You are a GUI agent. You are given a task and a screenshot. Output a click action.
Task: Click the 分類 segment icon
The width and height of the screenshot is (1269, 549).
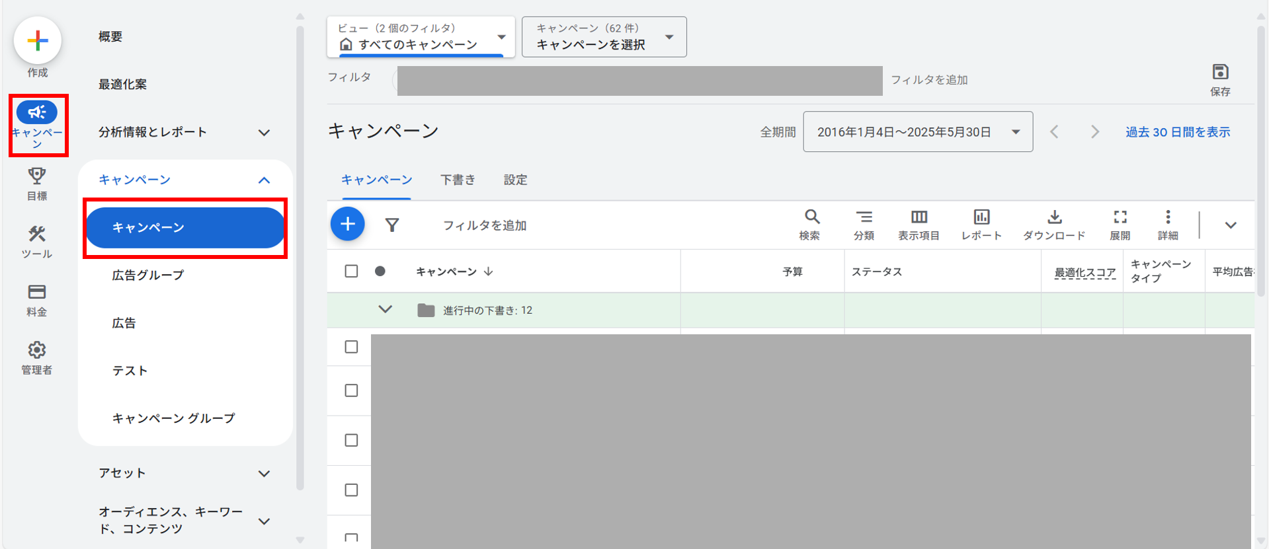pyautogui.click(x=864, y=217)
